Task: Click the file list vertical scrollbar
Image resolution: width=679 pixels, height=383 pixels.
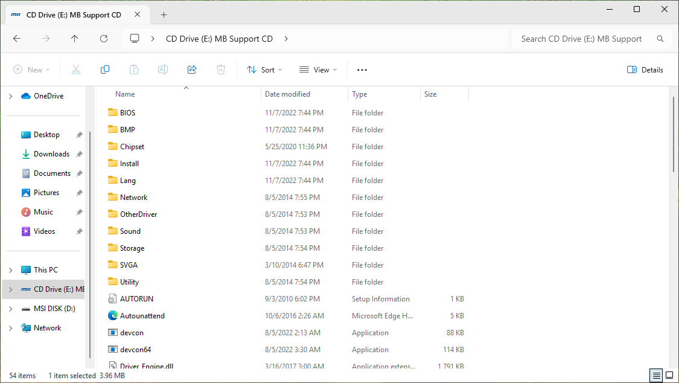Action: click(x=674, y=134)
